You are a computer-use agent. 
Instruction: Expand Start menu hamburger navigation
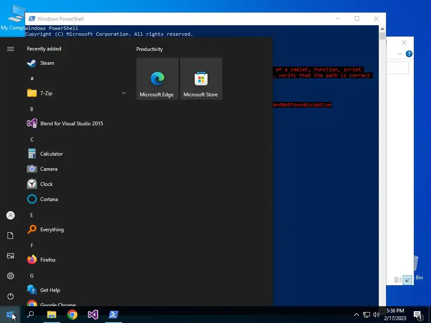(11, 49)
